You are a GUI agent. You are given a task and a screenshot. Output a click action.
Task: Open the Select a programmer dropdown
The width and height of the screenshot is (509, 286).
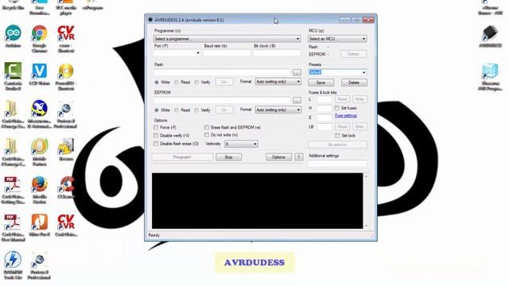(227, 39)
